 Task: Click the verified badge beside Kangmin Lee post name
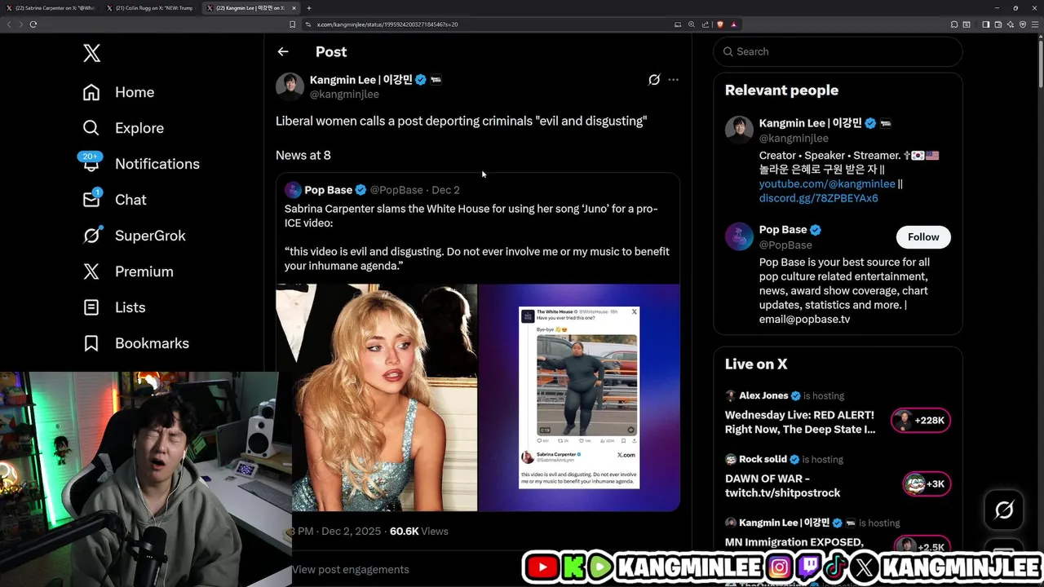pyautogui.click(x=421, y=80)
